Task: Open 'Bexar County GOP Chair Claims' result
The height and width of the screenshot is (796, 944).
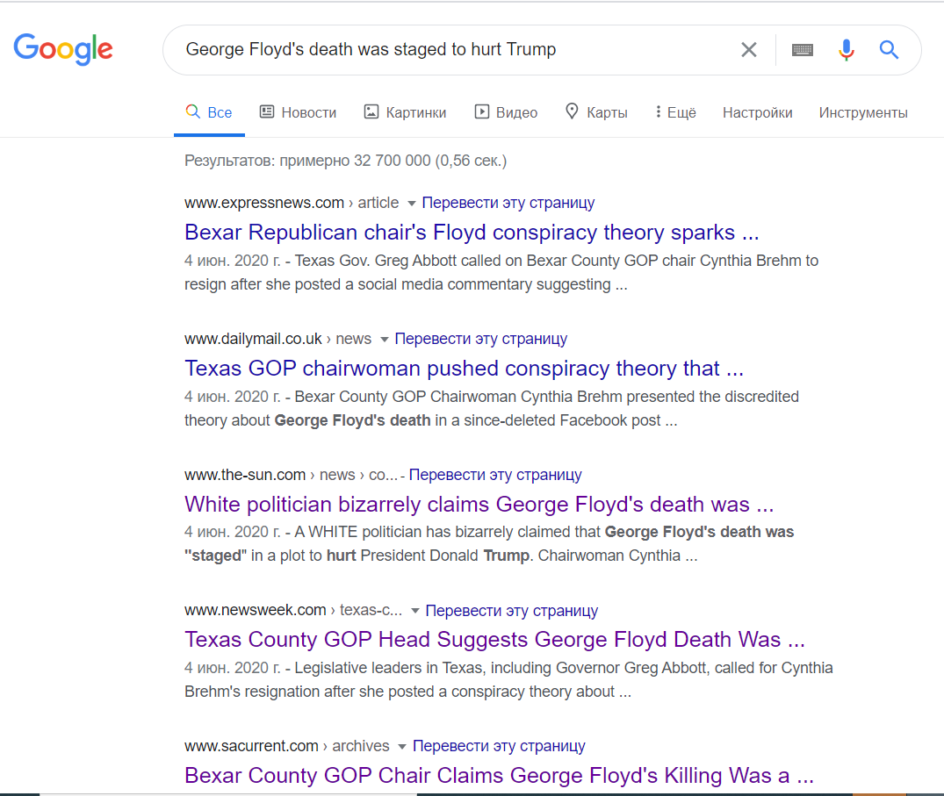Action: click(499, 776)
